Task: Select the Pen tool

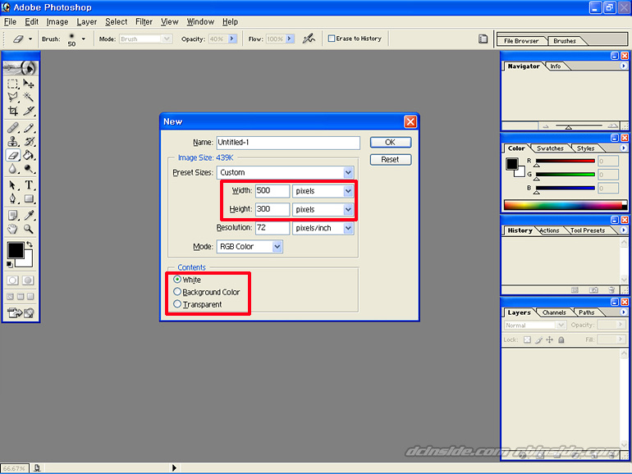Action: [x=13, y=198]
